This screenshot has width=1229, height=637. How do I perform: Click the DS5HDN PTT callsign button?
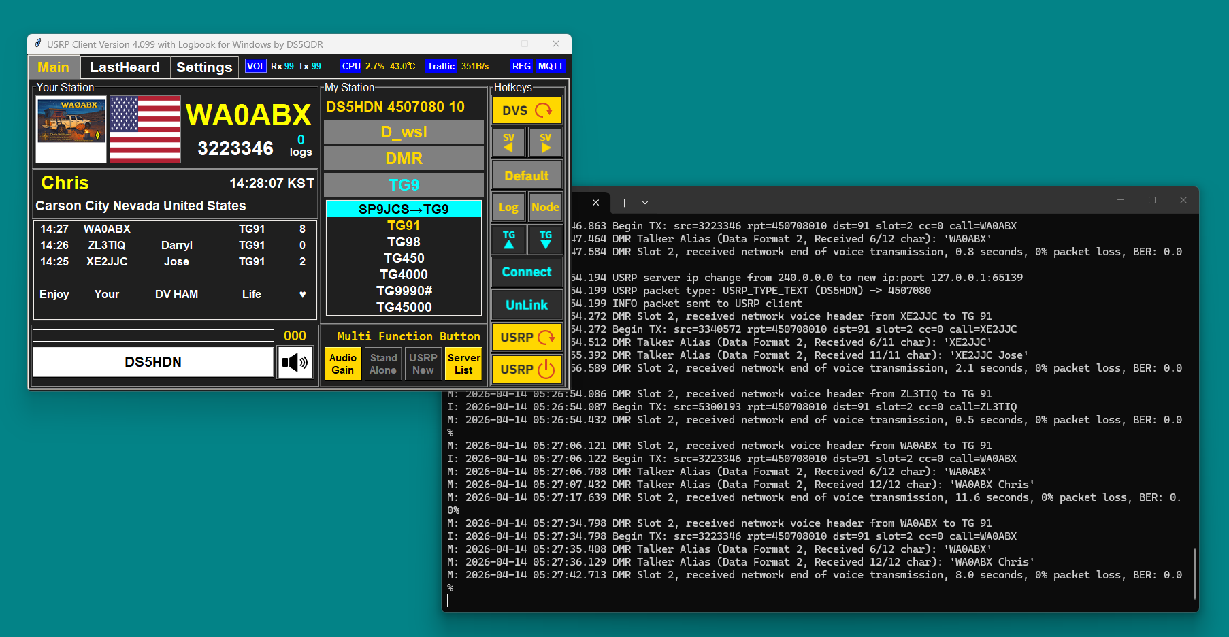153,362
